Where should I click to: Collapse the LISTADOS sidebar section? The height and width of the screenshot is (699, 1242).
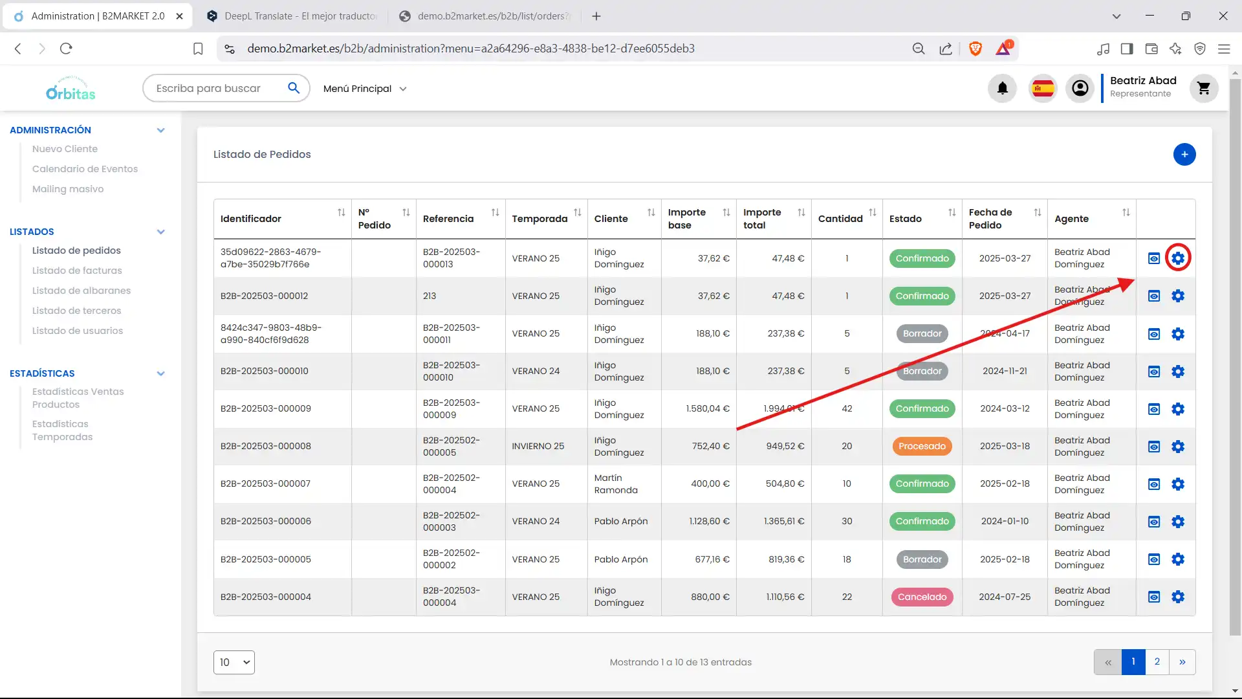161,231
